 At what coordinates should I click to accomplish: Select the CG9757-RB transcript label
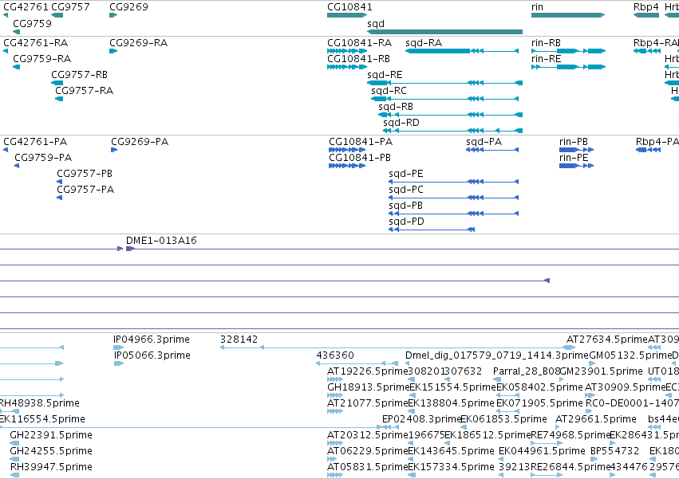point(79,75)
